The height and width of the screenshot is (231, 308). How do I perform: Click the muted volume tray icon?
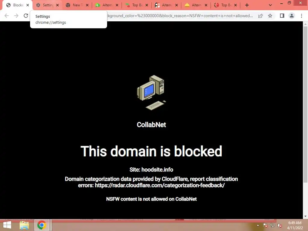[x=280, y=226]
